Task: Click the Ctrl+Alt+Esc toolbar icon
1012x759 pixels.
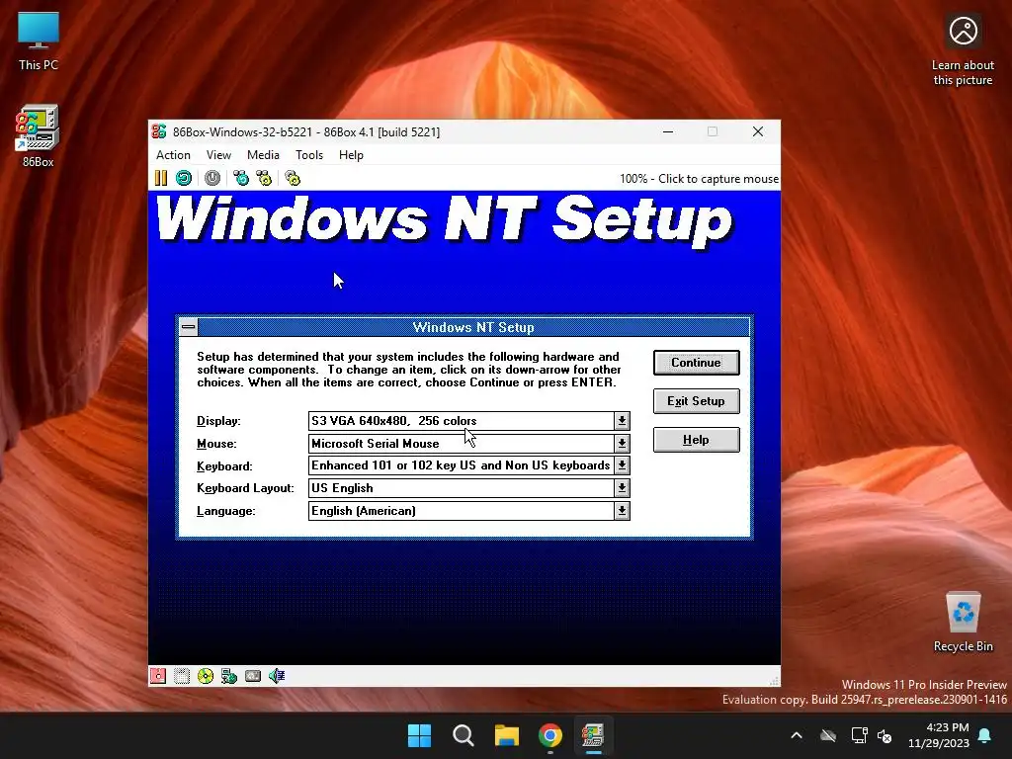Action: (x=264, y=178)
